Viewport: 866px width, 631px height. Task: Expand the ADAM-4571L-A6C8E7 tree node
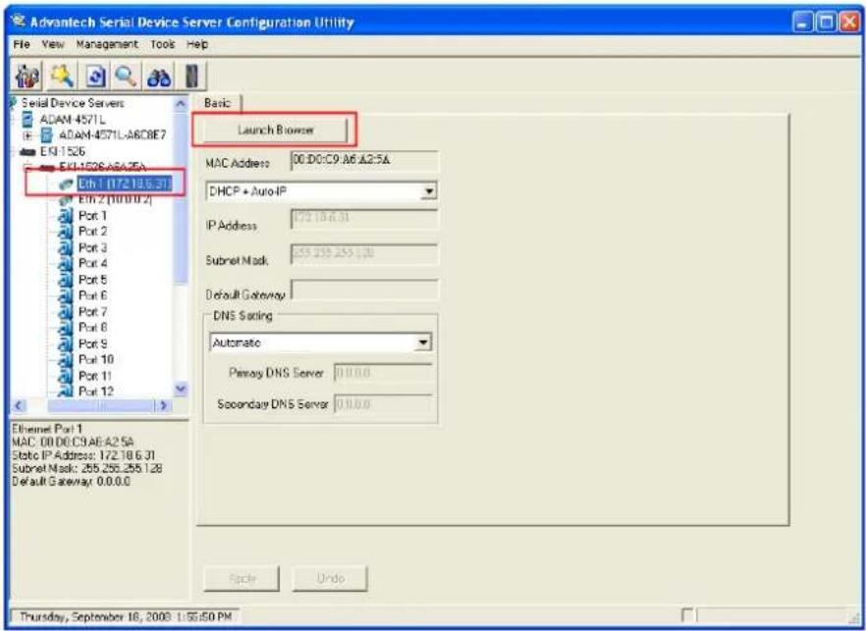(27, 135)
